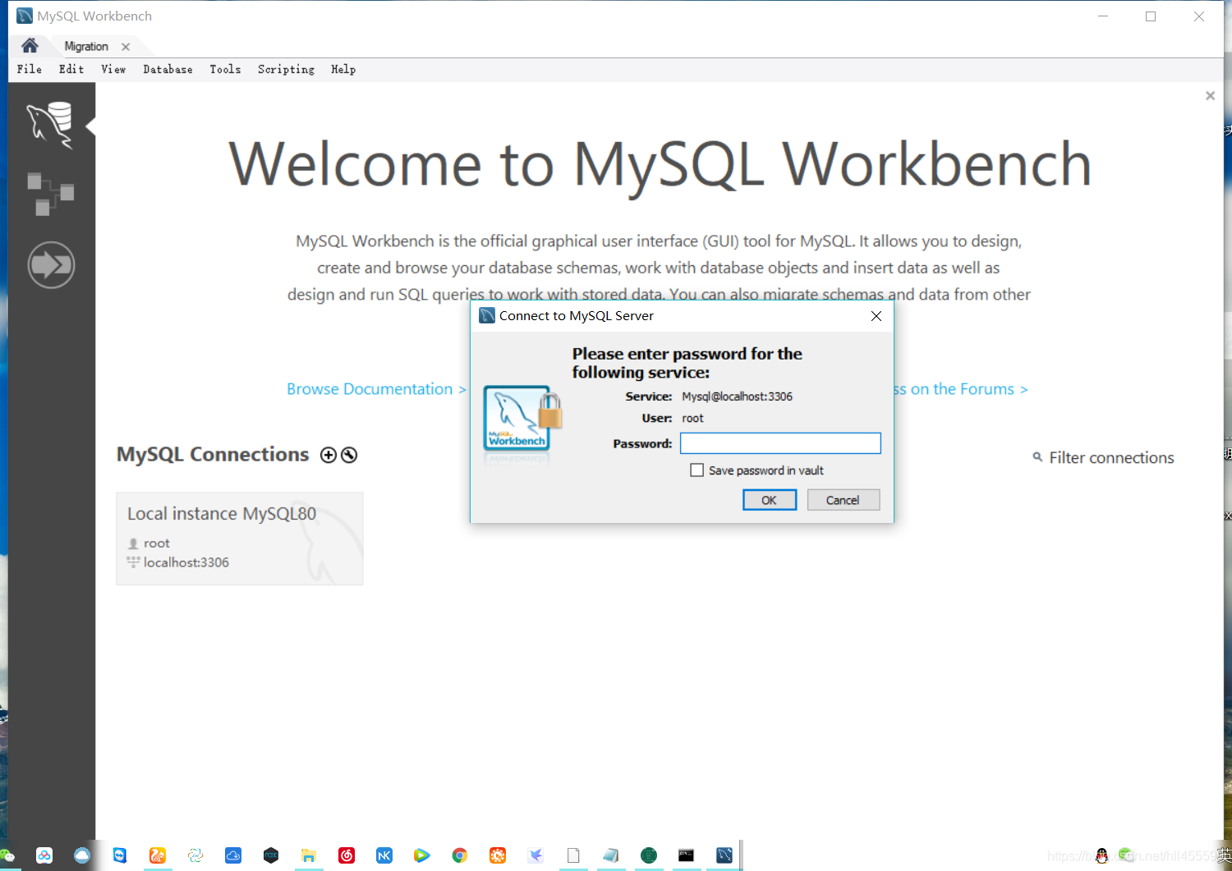
Task: Click the QQ penguin tray icon
Action: (1101, 855)
